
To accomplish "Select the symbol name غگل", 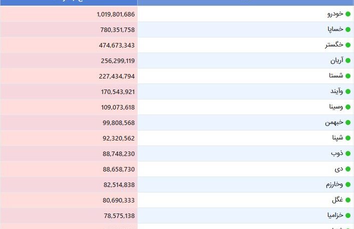I will tap(337, 199).
